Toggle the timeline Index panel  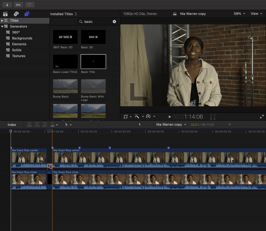tap(12, 125)
